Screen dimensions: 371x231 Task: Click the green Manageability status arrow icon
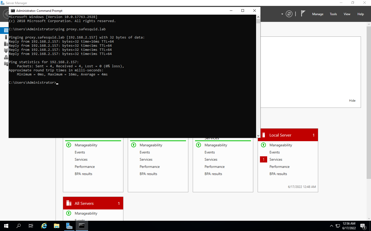[263, 145]
